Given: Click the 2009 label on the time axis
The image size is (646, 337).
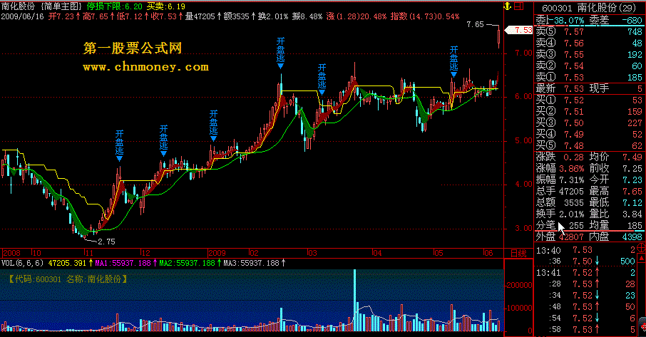Looking at the screenshot, I should tap(217, 253).
